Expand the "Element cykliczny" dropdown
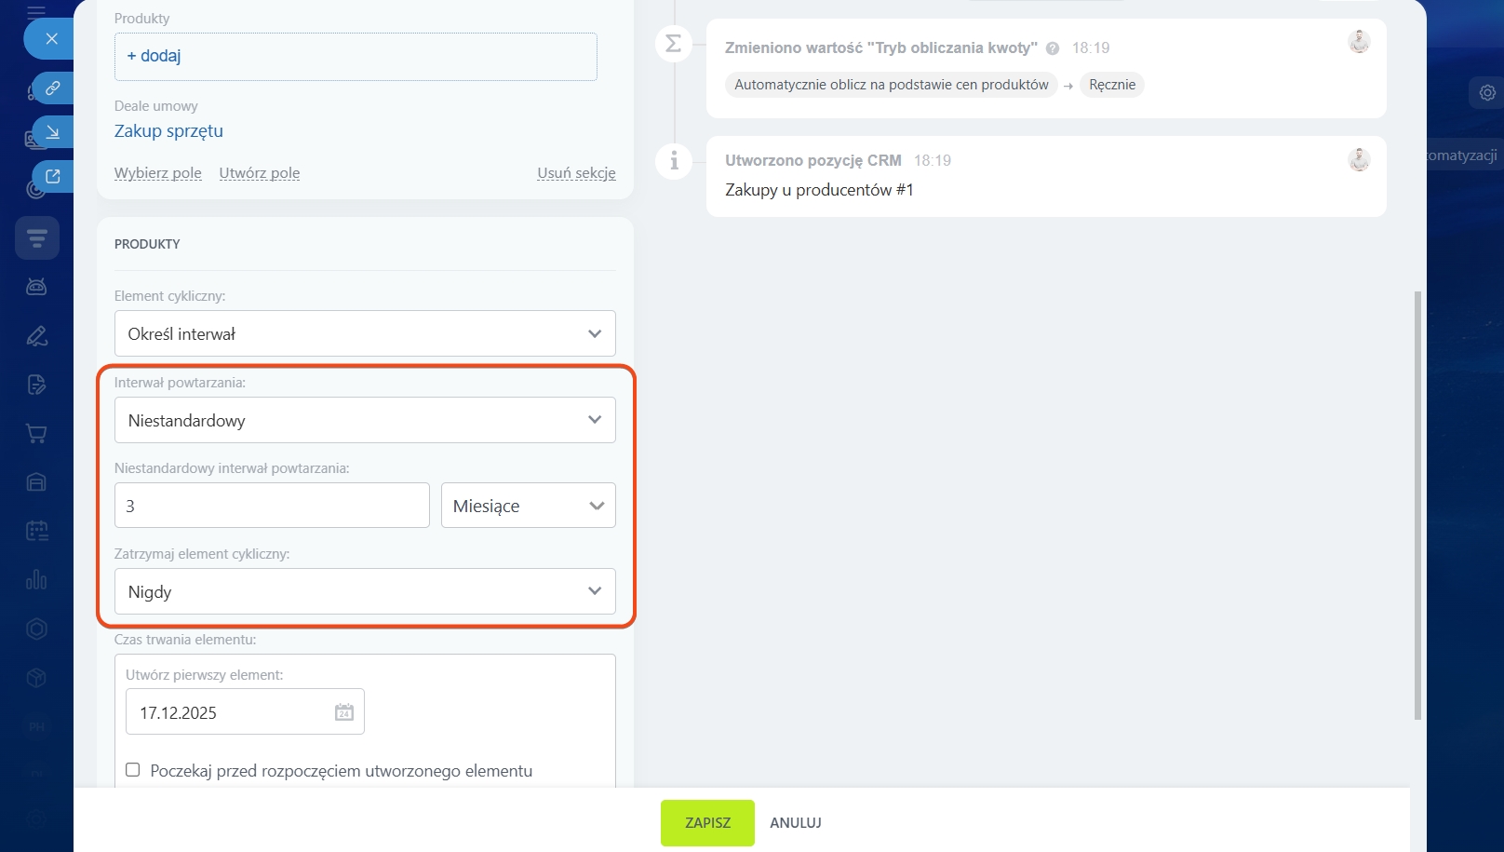Screen dimensions: 1504x852 [x=365, y=333]
